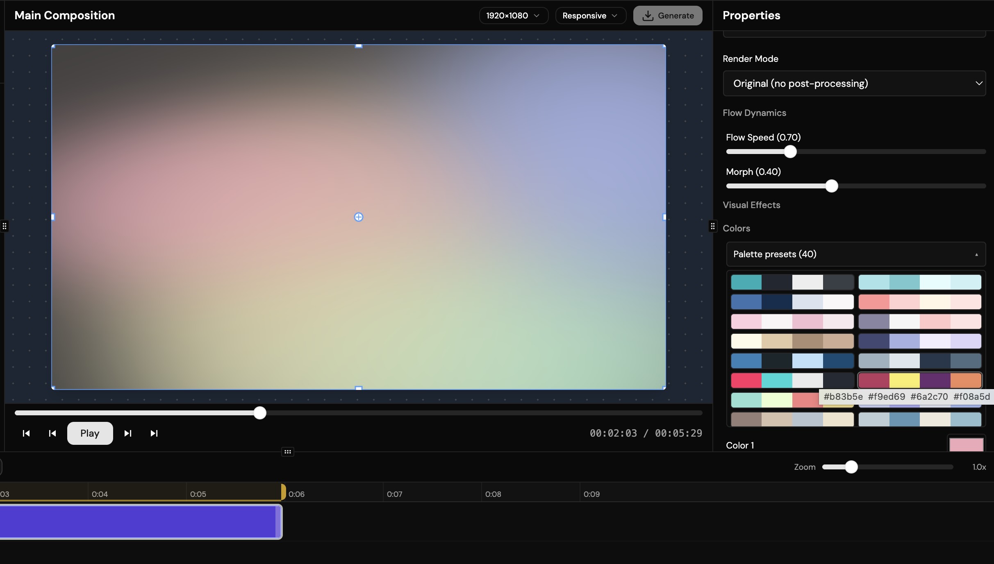
Task: Click the Color 1 pink swatch
Action: 966,444
